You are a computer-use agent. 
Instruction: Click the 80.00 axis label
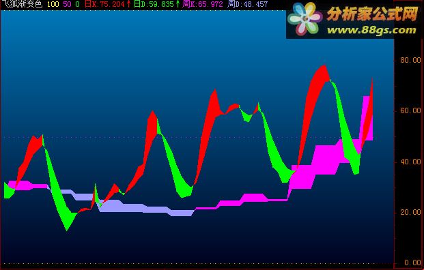(410, 60)
